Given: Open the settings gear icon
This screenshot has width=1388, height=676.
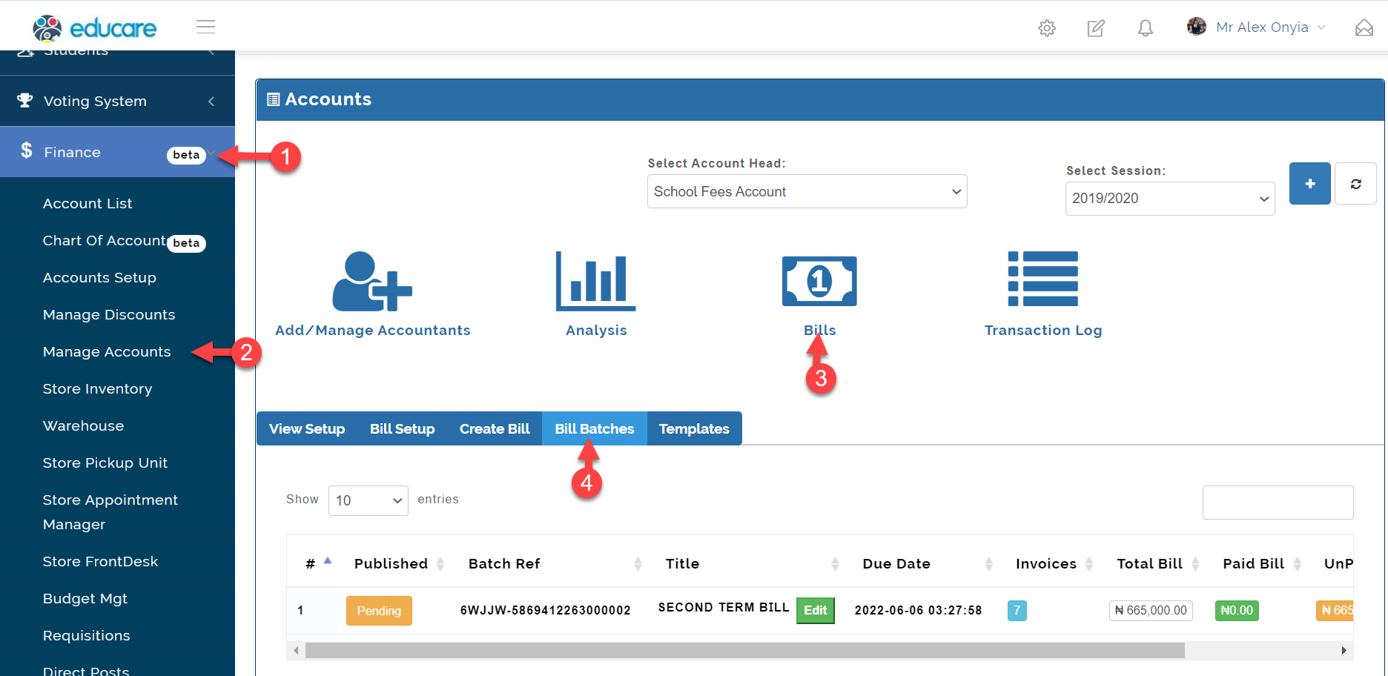Looking at the screenshot, I should tap(1047, 28).
